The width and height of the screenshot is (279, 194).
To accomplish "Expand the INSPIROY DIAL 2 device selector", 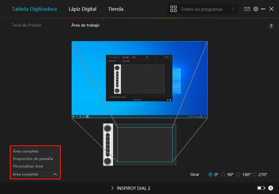I will (x=131, y=188).
